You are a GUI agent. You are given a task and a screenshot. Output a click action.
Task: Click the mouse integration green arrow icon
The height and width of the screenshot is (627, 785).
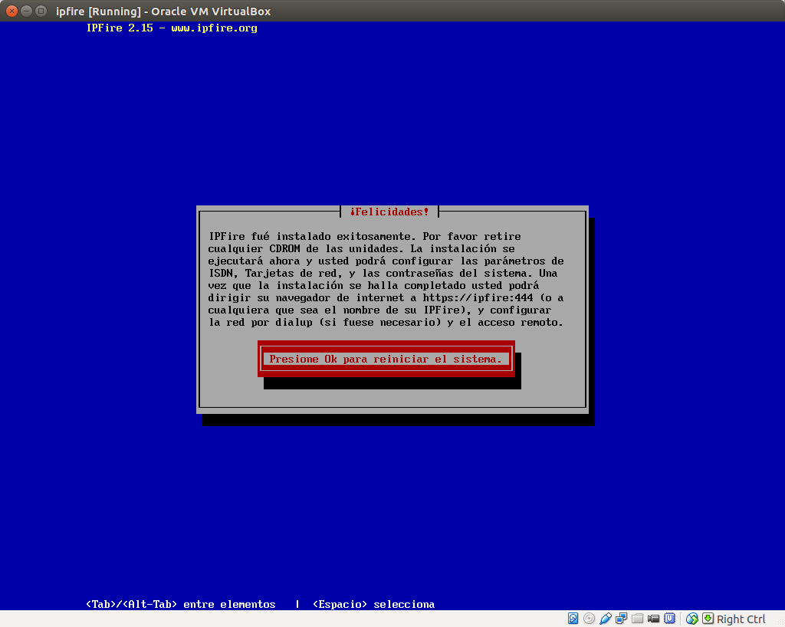point(707,618)
